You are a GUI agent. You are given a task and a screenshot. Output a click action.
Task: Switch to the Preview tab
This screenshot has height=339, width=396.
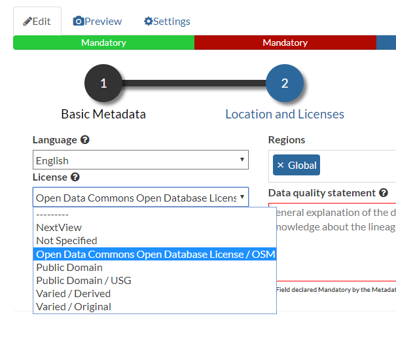click(98, 21)
